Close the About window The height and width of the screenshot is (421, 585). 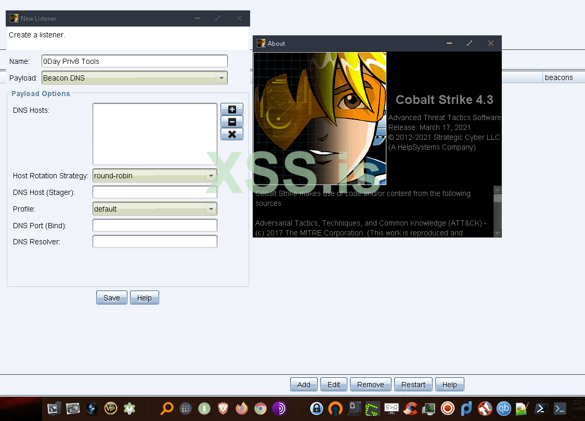(490, 43)
